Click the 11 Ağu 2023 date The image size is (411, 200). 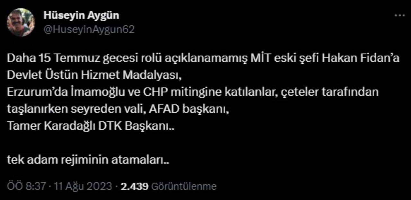click(x=83, y=186)
